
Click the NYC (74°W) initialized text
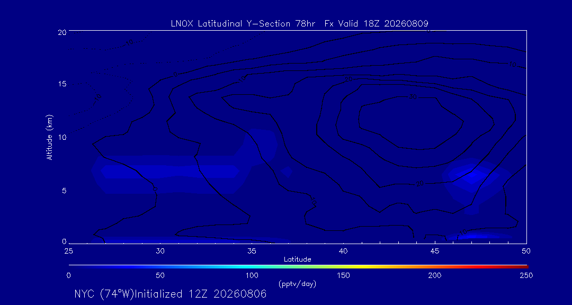(x=171, y=294)
